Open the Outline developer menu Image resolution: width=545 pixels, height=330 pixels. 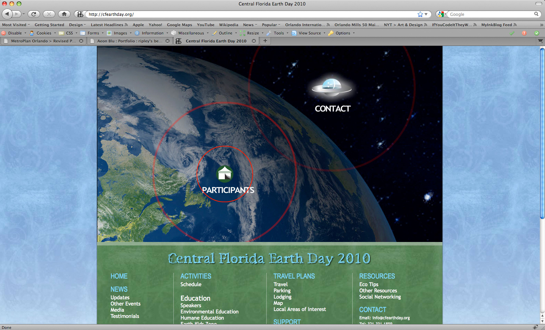(224, 33)
